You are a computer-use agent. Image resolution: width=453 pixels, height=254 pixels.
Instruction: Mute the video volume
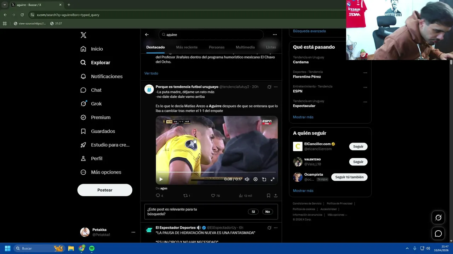247,179
